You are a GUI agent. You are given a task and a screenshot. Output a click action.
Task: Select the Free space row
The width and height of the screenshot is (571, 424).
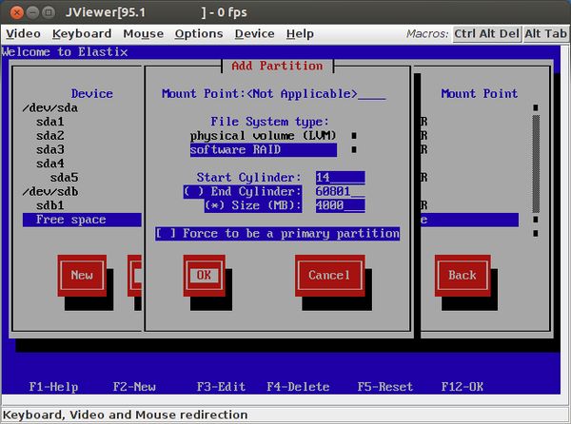82,220
